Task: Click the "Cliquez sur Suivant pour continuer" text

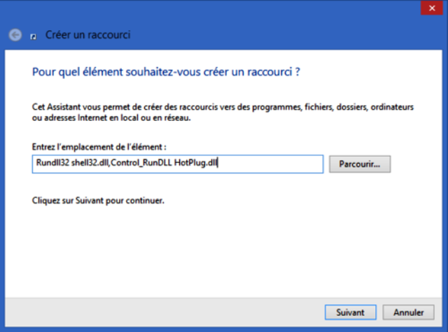Action: pyautogui.click(x=98, y=201)
